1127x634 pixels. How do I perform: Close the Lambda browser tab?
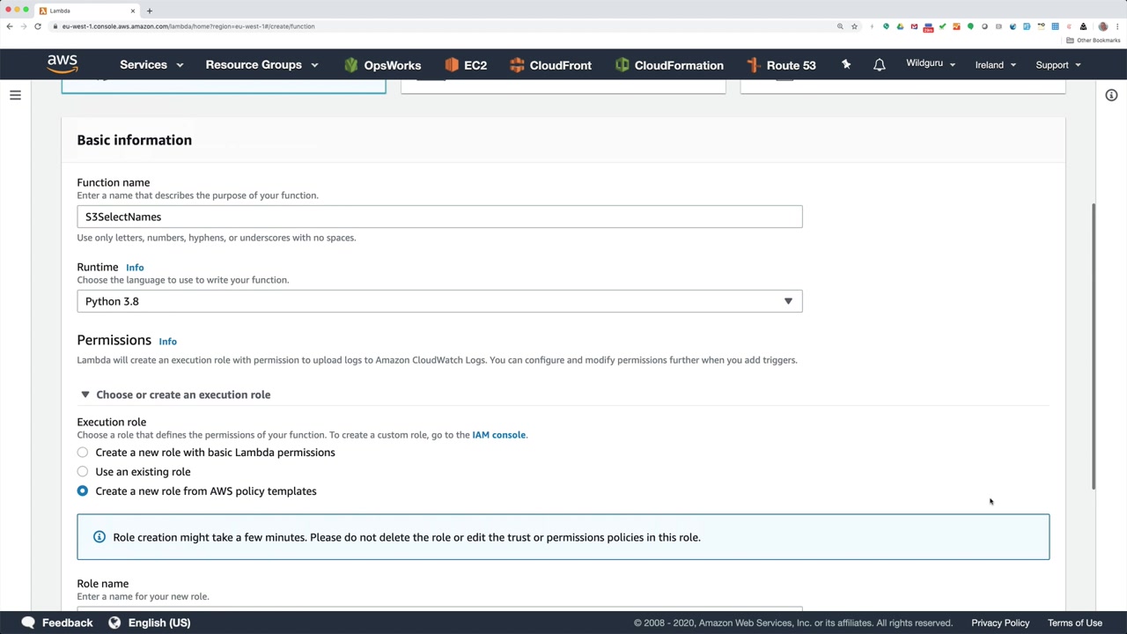click(x=133, y=11)
